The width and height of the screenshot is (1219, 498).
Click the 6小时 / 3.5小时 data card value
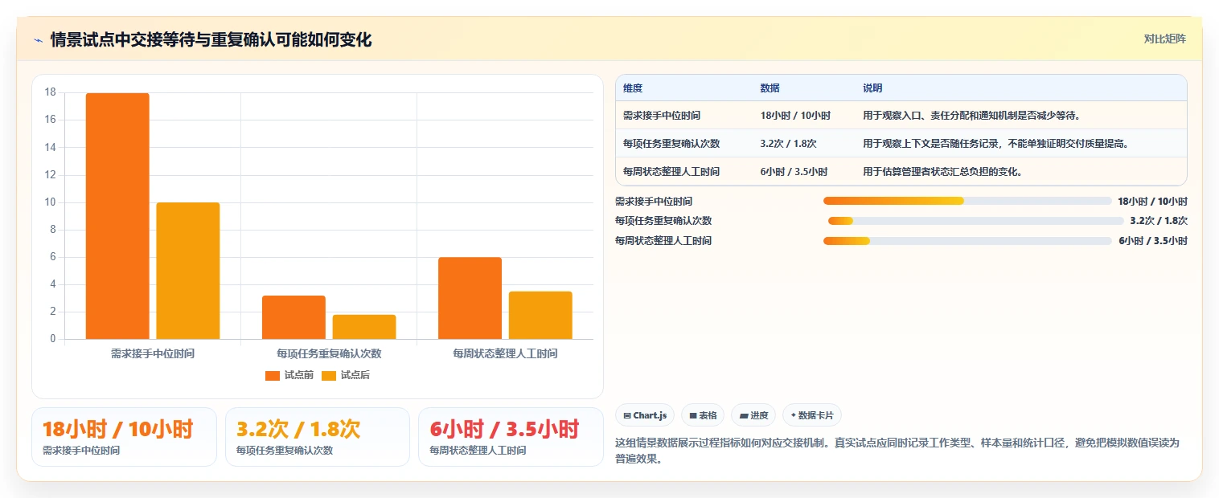click(504, 429)
